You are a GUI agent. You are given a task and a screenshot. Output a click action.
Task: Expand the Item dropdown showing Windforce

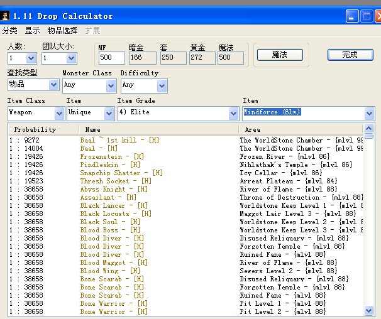point(370,114)
